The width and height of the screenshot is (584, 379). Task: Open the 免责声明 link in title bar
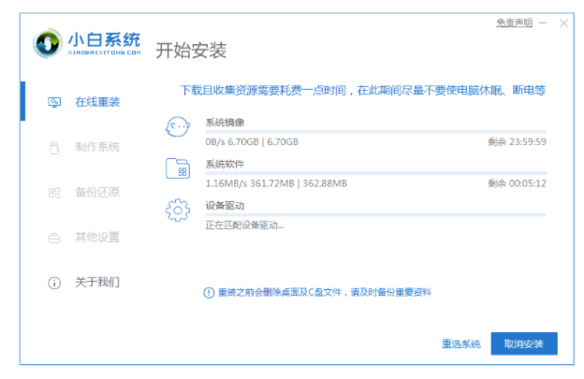click(x=513, y=22)
